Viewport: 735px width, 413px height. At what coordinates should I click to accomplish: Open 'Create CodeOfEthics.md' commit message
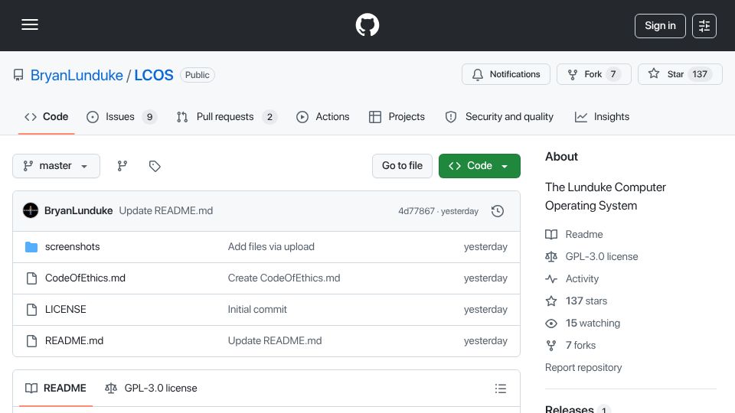click(284, 278)
